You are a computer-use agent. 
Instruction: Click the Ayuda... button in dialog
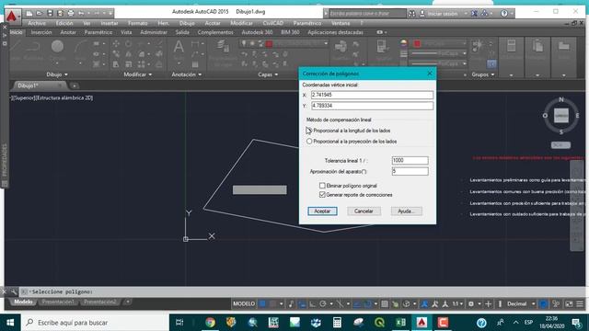(406, 211)
